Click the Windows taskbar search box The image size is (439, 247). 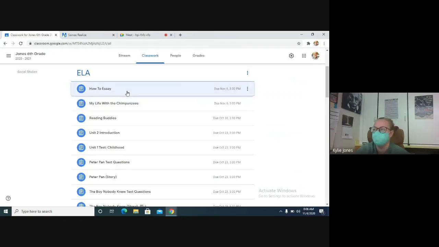pos(53,211)
